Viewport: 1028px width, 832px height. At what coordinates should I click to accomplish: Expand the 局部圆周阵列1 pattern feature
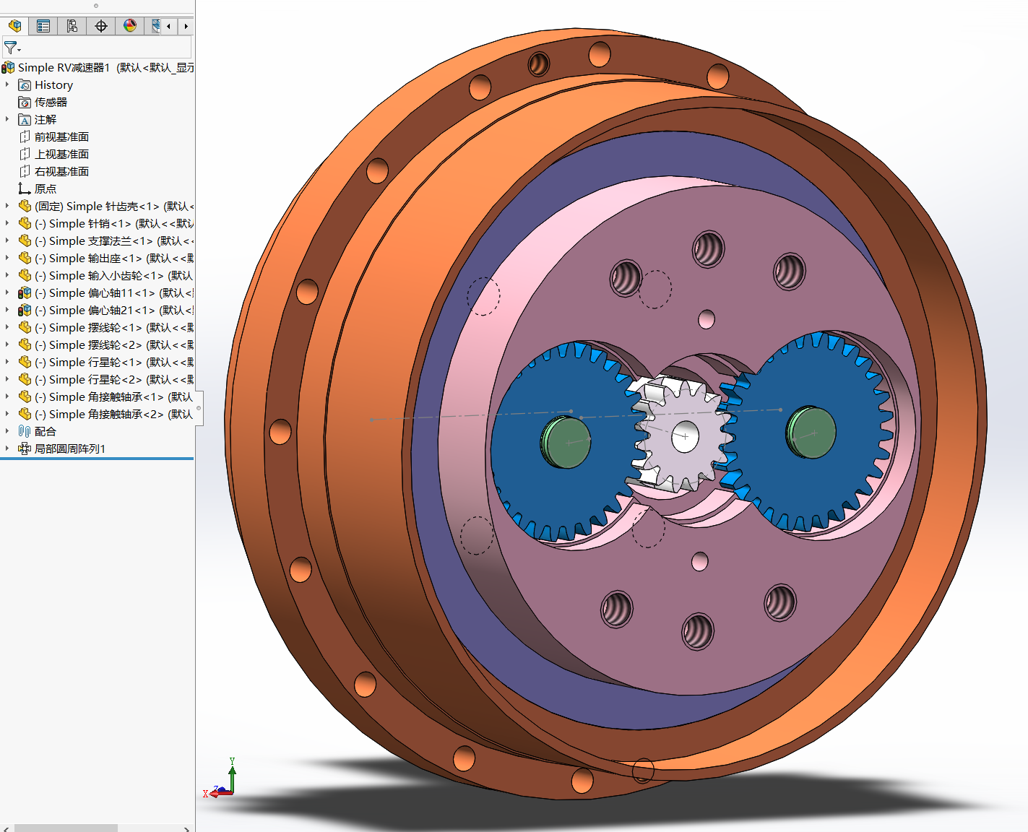7,448
